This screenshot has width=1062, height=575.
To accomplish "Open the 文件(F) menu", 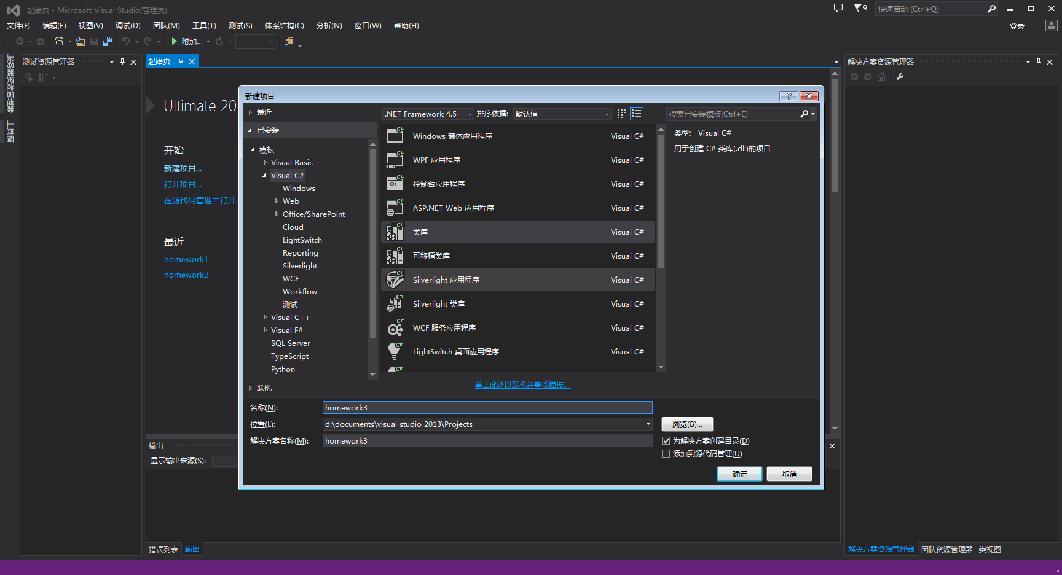I will (x=18, y=26).
